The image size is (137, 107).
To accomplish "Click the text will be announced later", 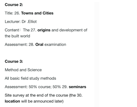I will [x=42, y=101].
